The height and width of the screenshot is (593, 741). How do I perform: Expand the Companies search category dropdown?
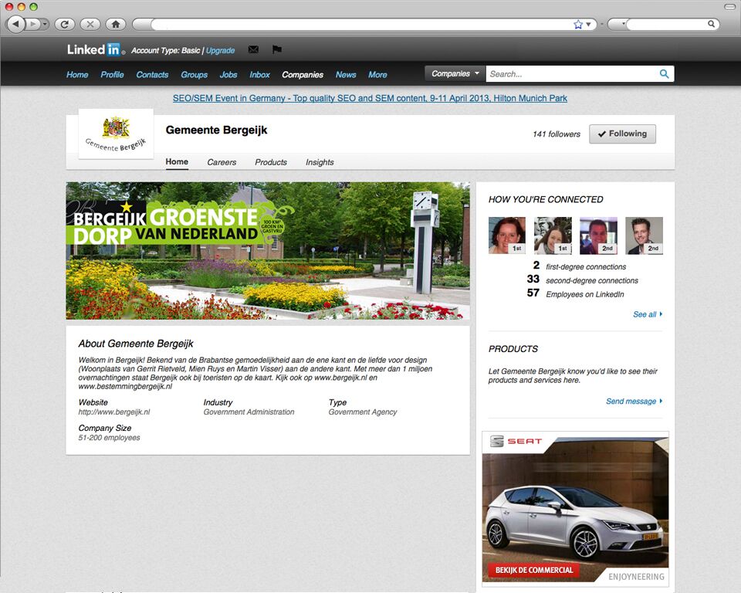(455, 74)
